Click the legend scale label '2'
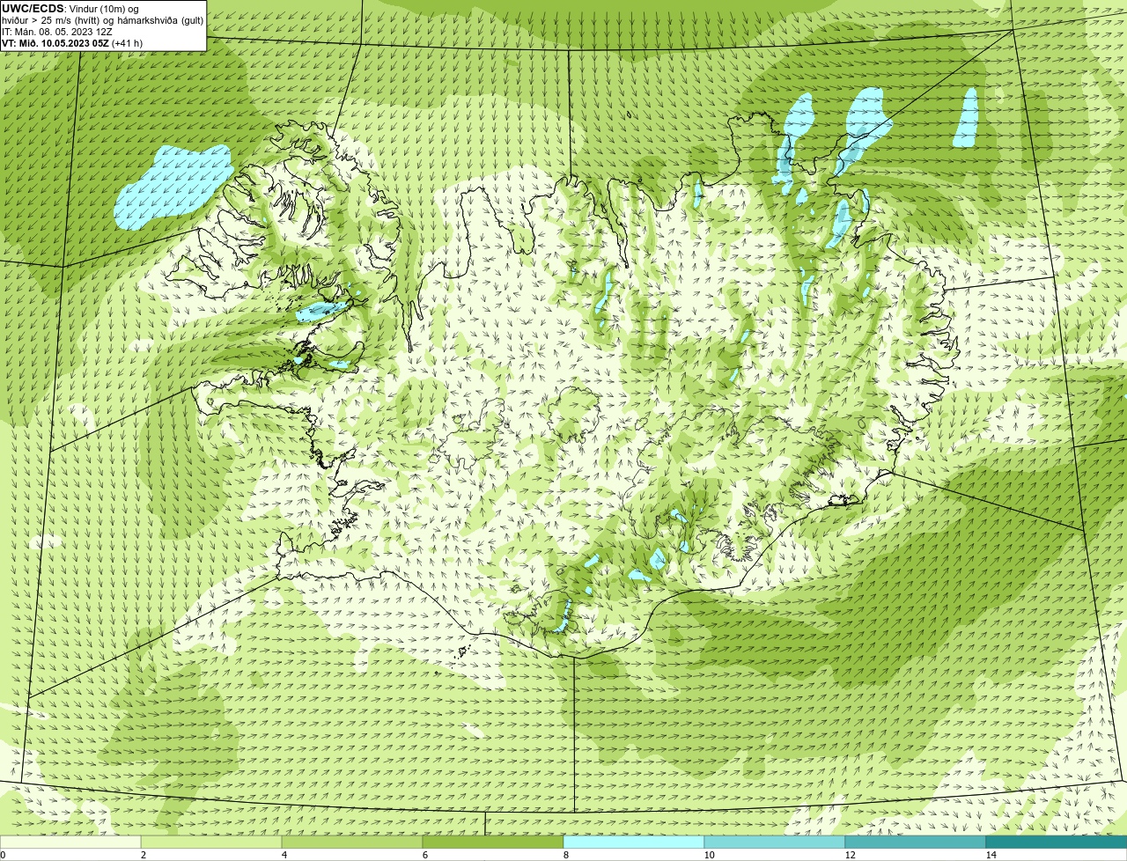Image resolution: width=1127 pixels, height=861 pixels. click(x=143, y=854)
